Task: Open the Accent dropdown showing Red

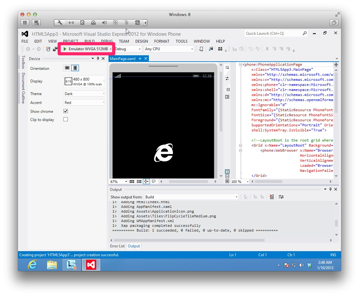Action: click(84, 103)
